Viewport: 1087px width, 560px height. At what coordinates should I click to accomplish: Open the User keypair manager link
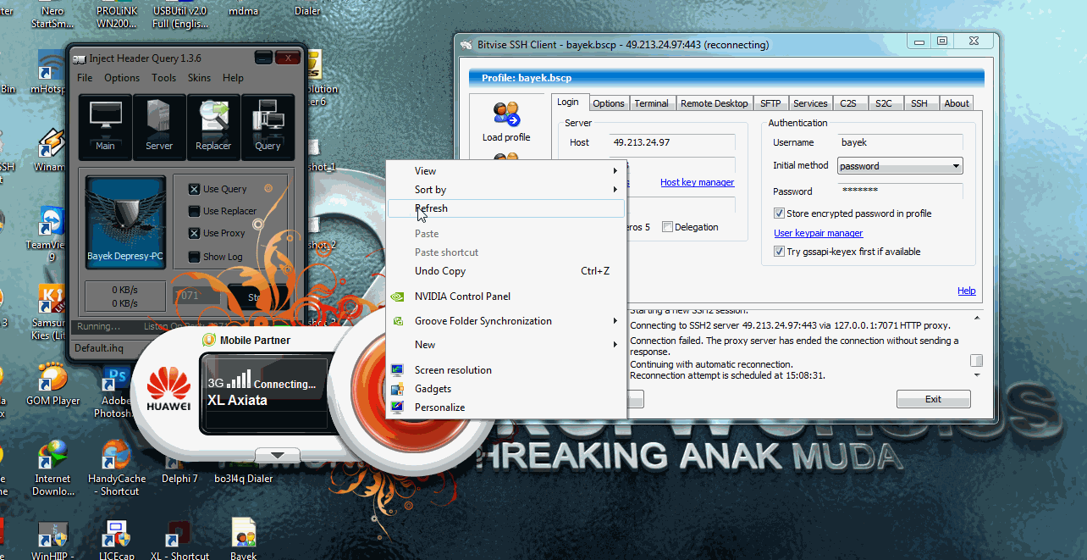[819, 233]
